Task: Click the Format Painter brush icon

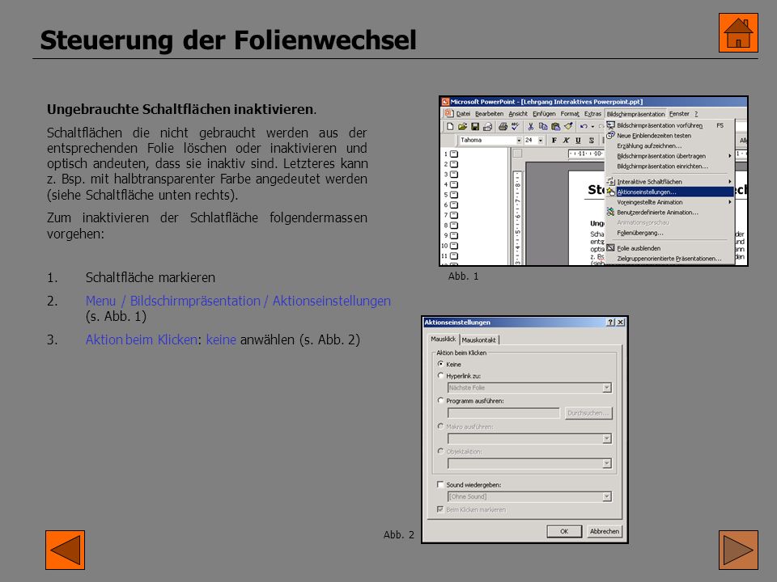Action: click(x=568, y=127)
